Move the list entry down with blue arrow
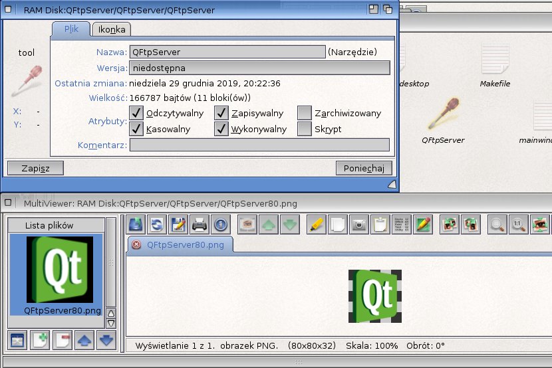This screenshot has width=552, height=368. point(106,340)
